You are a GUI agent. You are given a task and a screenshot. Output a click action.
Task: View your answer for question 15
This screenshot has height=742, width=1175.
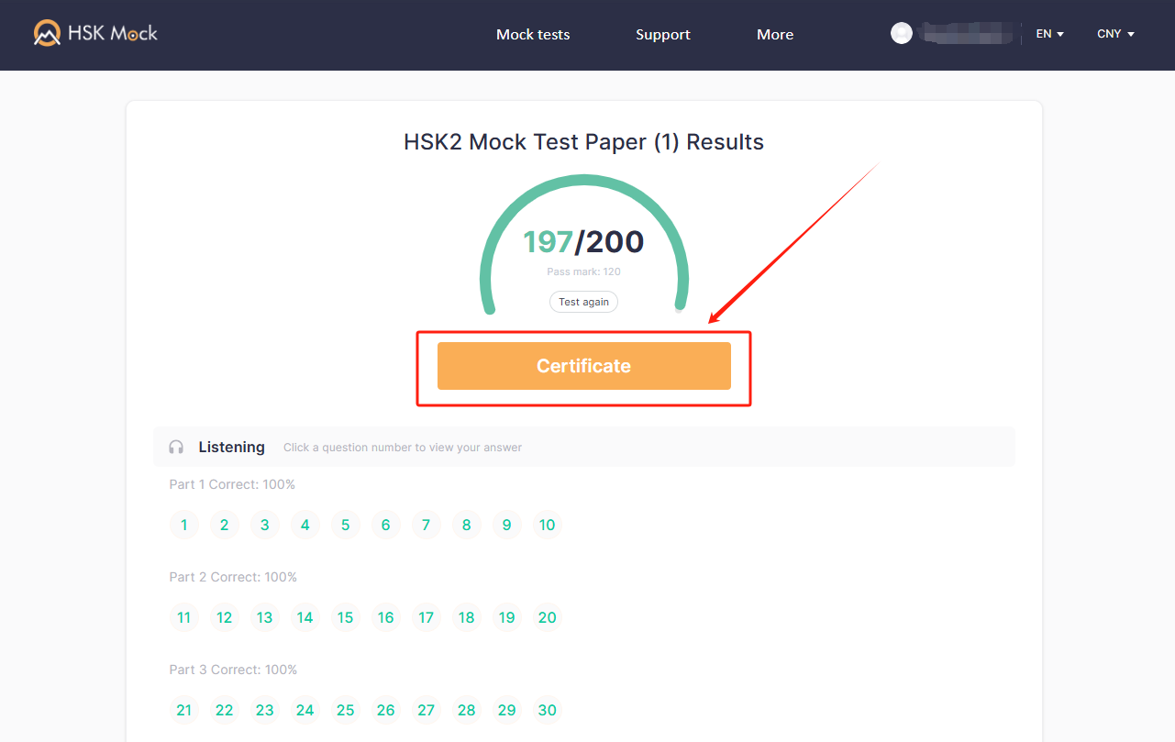(345, 617)
